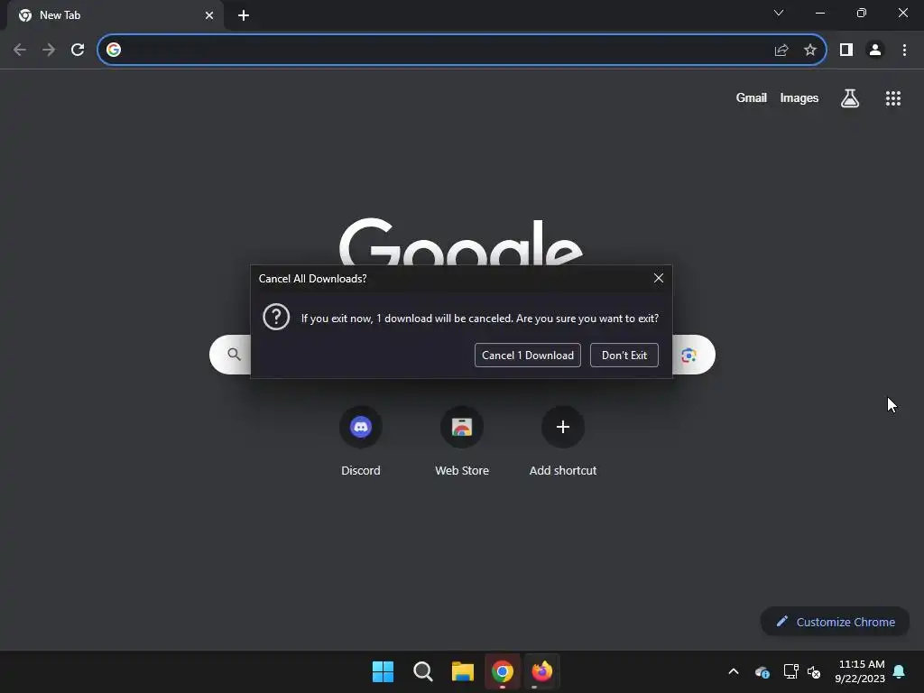Open the Chrome profile menu

[x=875, y=51]
